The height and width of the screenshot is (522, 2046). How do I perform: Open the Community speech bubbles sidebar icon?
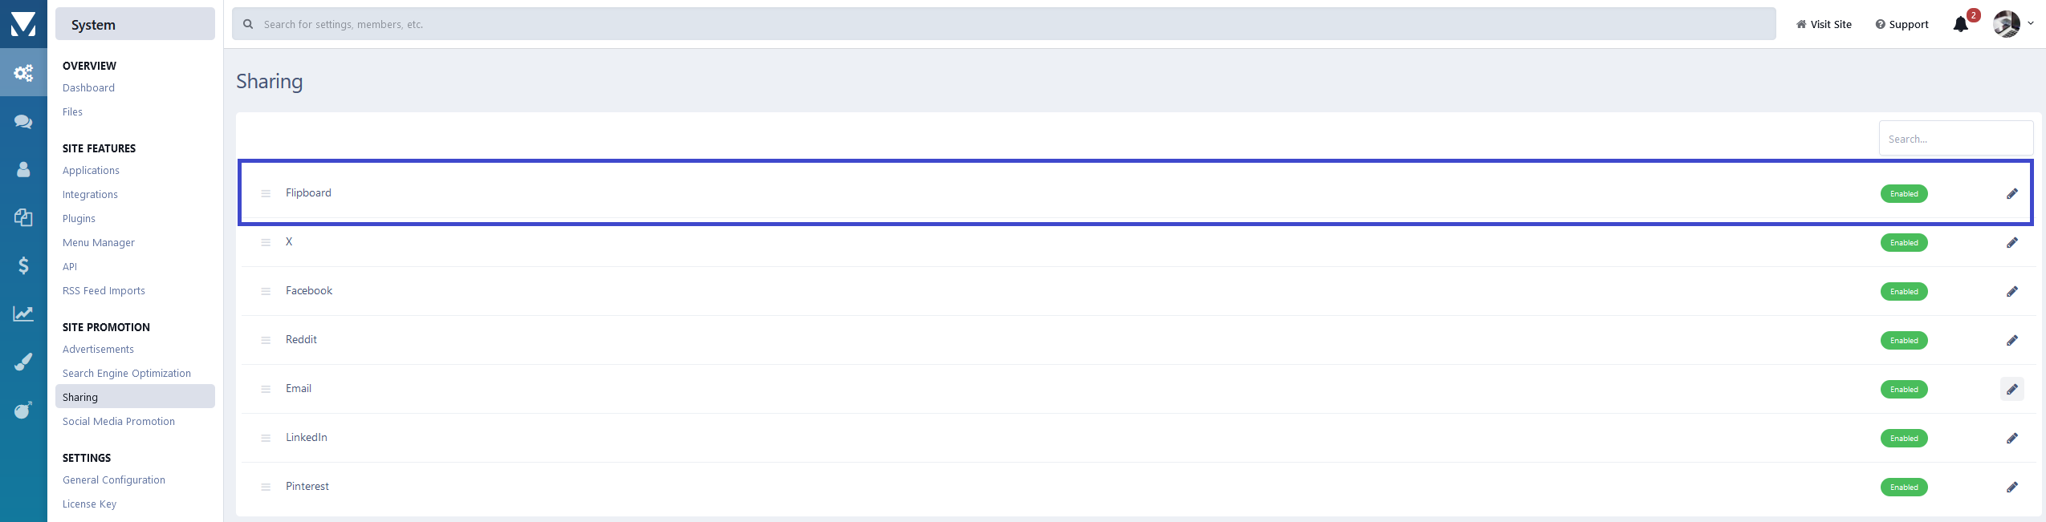(x=23, y=122)
